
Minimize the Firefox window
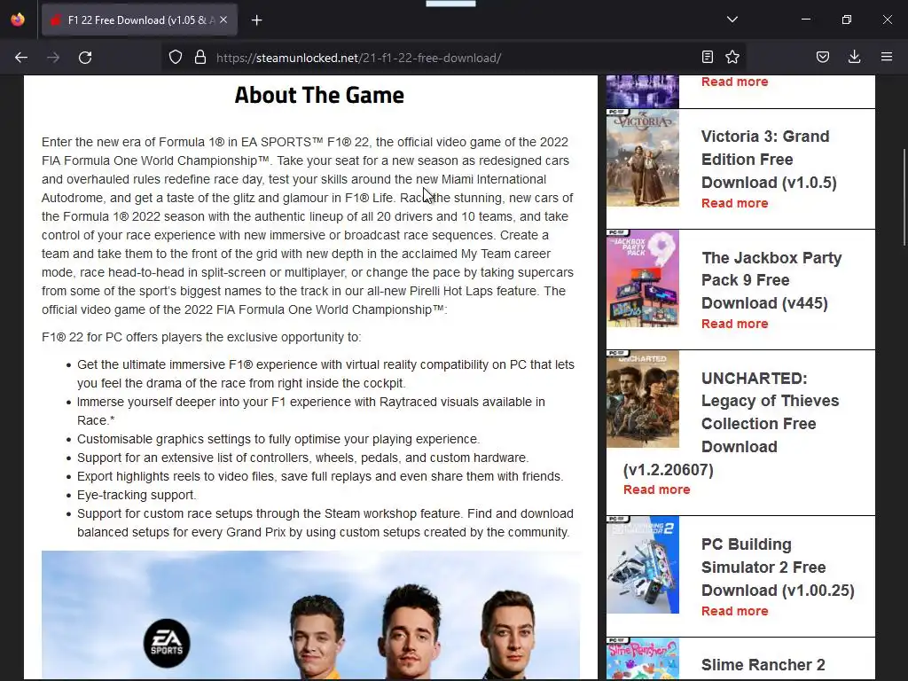[x=805, y=20]
